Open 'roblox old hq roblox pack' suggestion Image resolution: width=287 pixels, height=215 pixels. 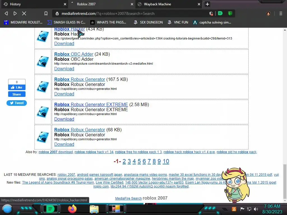[x=237, y=152]
